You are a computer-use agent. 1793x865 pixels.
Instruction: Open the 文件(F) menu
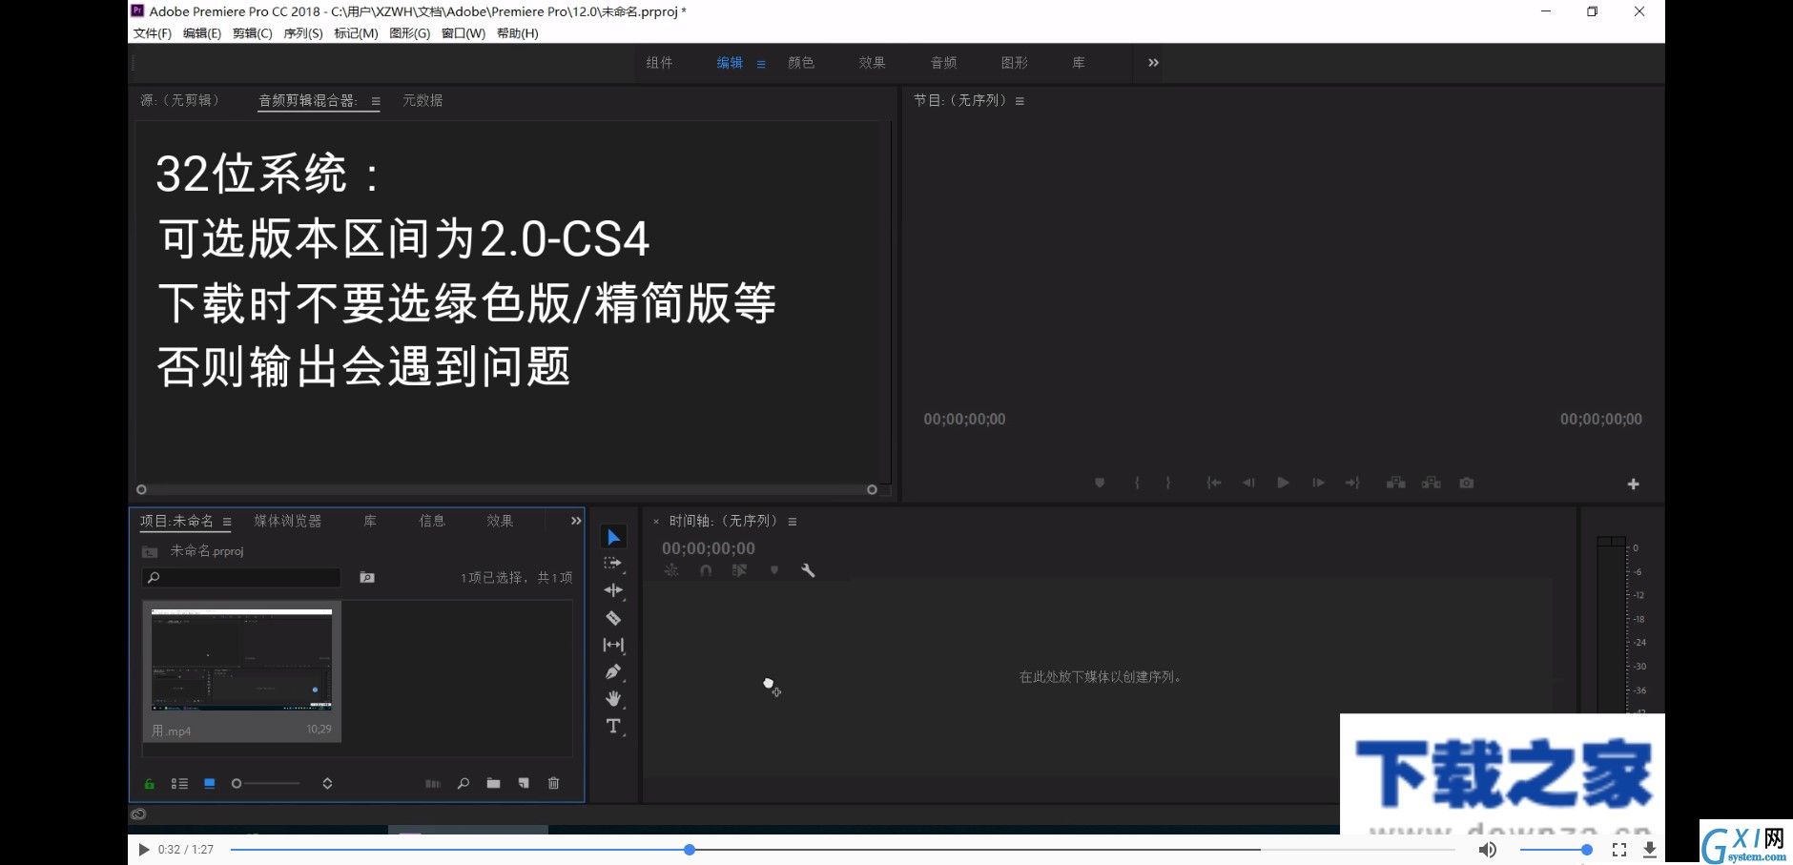153,33
